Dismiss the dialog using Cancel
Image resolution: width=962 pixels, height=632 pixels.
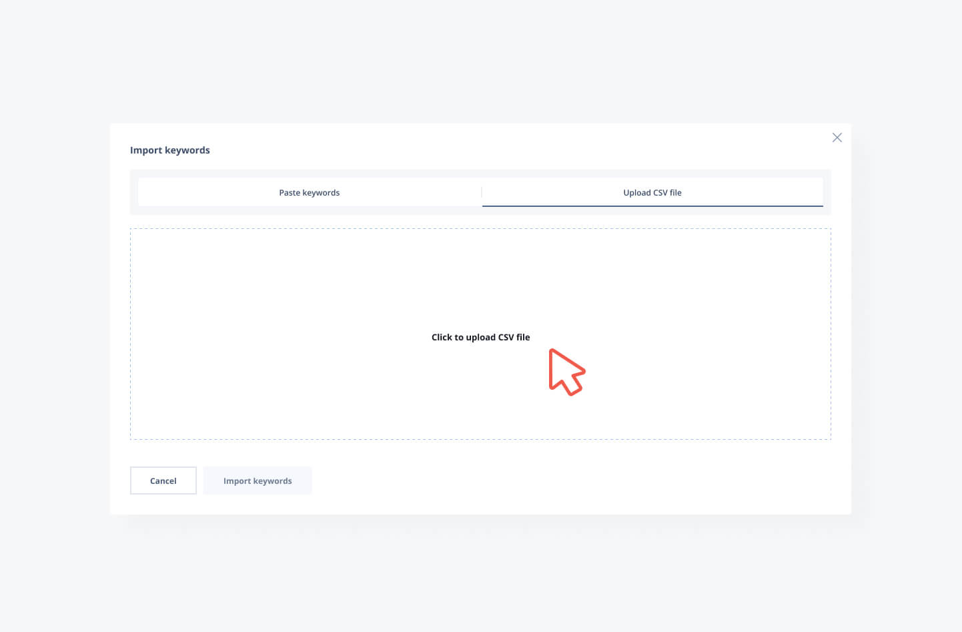point(163,481)
